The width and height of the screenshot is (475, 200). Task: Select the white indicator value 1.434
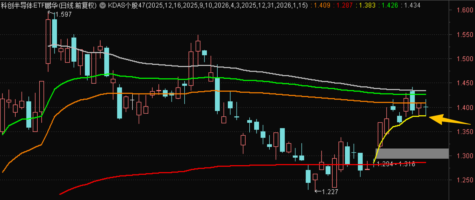[412, 6]
